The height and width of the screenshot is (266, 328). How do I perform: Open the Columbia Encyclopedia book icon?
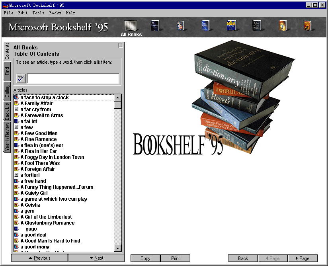click(x=231, y=25)
